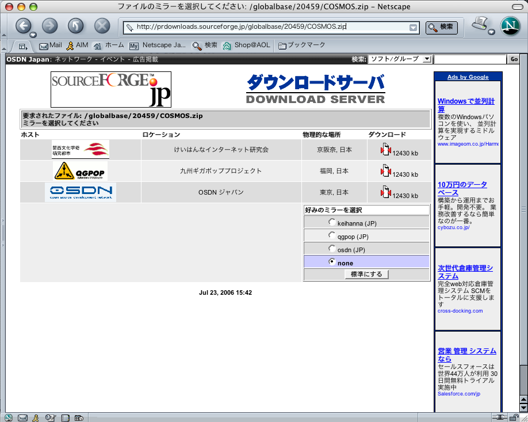Click the online/offline plug icon in the status bar
The image size is (528, 422).
[x=499, y=417]
